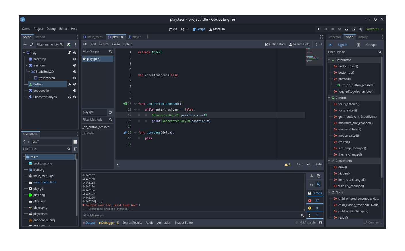Pause the running project
Screen dimensions: 405x251
point(326,29)
